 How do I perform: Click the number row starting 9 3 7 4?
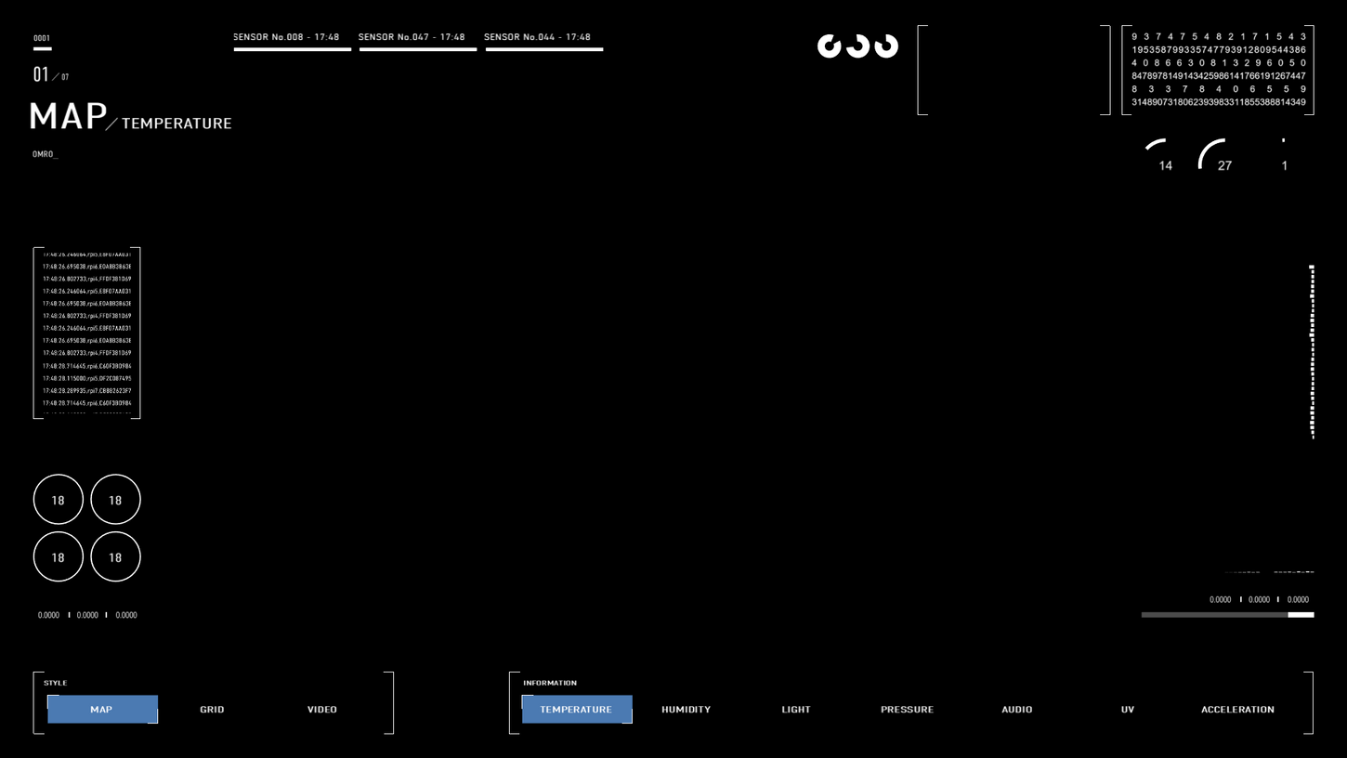tap(1219, 37)
